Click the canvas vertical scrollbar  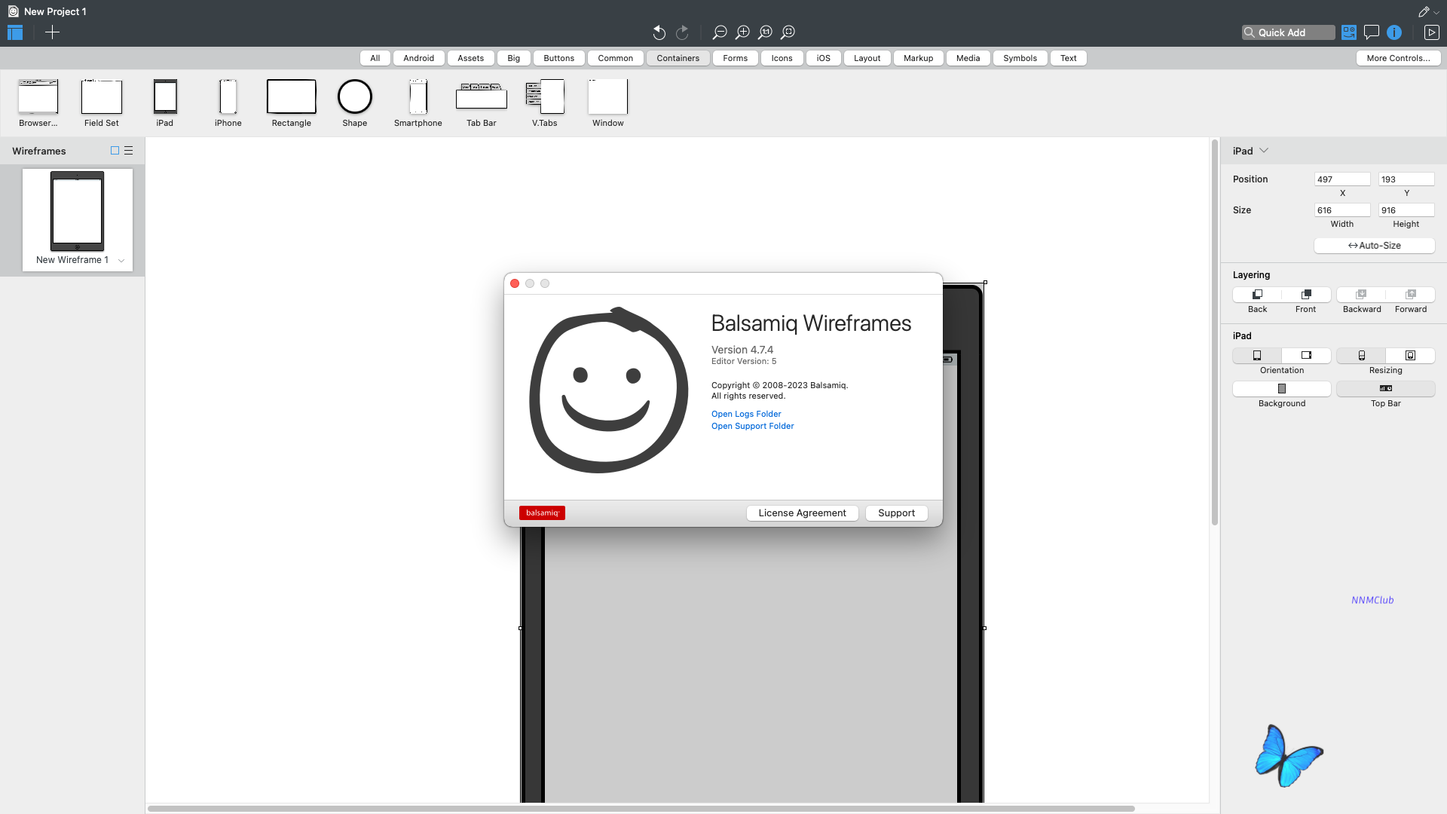pyautogui.click(x=1215, y=332)
